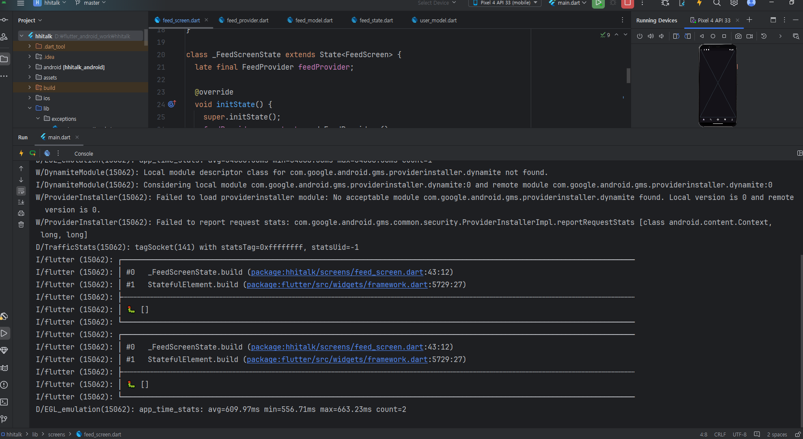
Task: Open the Problems tool window
Action: tap(4, 385)
